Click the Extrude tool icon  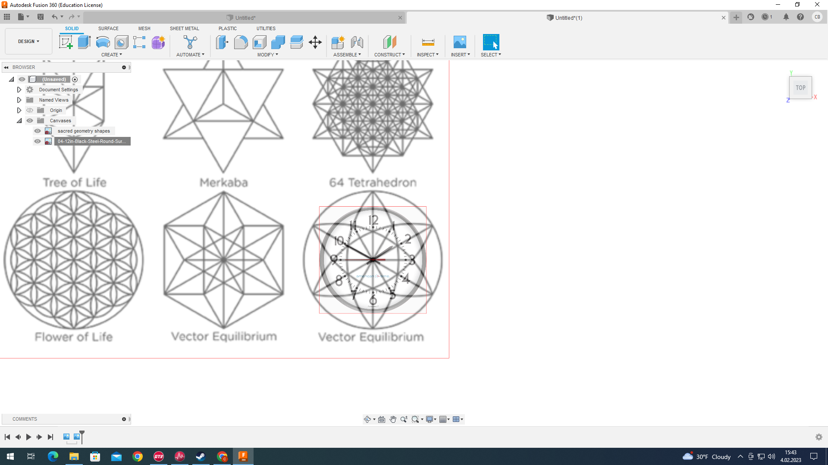tap(84, 42)
